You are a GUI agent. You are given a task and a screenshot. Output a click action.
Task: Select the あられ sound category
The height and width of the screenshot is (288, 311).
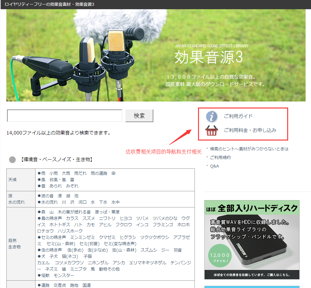click(56, 186)
